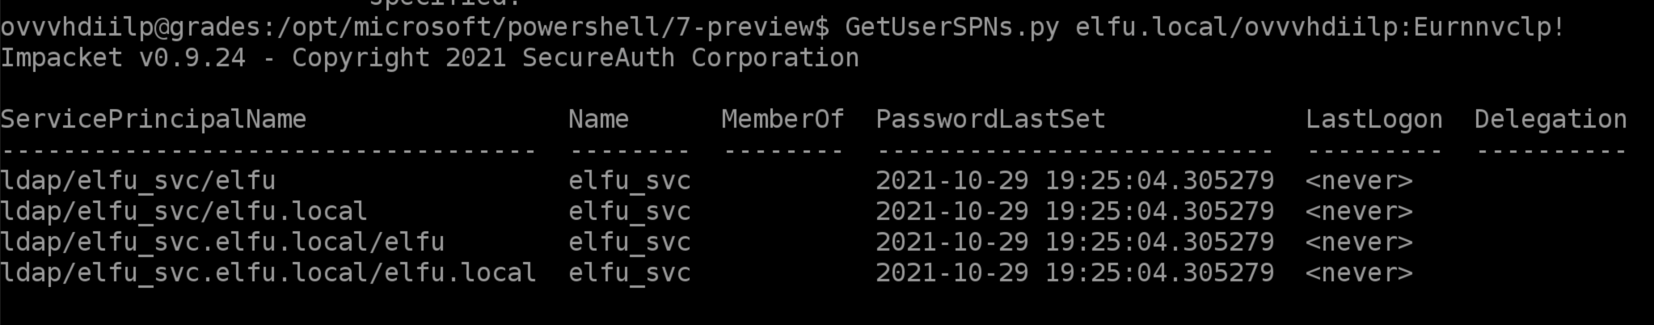The image size is (1654, 325).
Task: Click elfu_svc name in the last row
Action: click(629, 273)
